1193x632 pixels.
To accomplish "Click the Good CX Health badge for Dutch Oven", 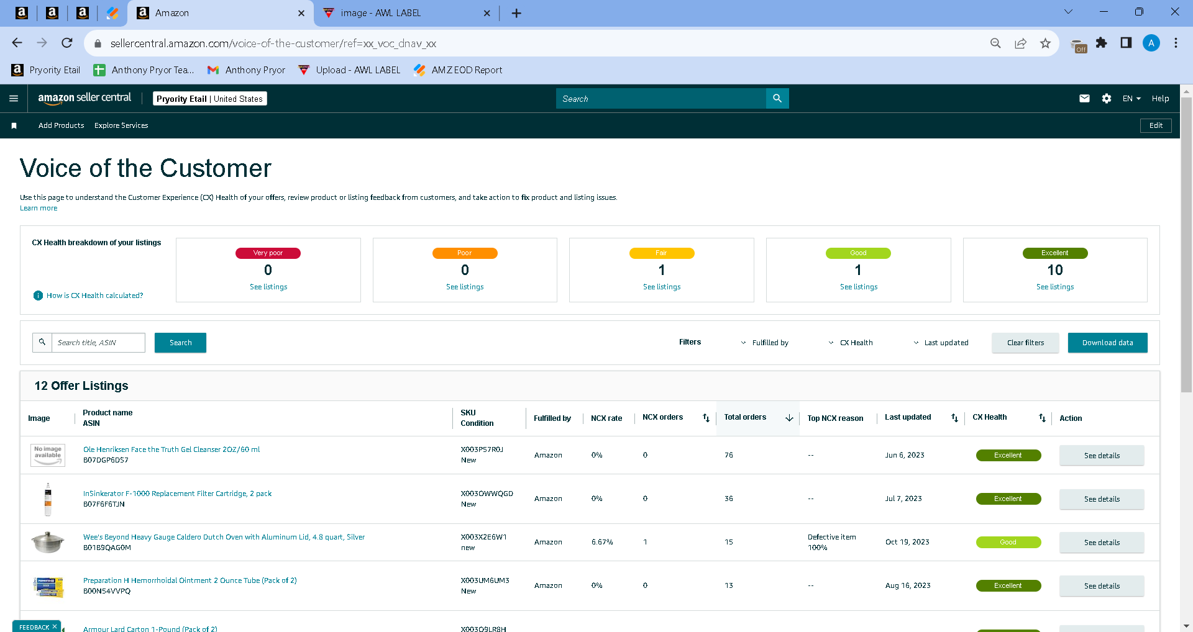I will click(1008, 542).
